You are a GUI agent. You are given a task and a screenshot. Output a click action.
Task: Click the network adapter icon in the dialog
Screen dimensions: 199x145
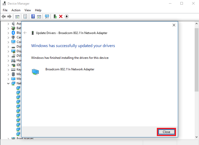[35, 72]
